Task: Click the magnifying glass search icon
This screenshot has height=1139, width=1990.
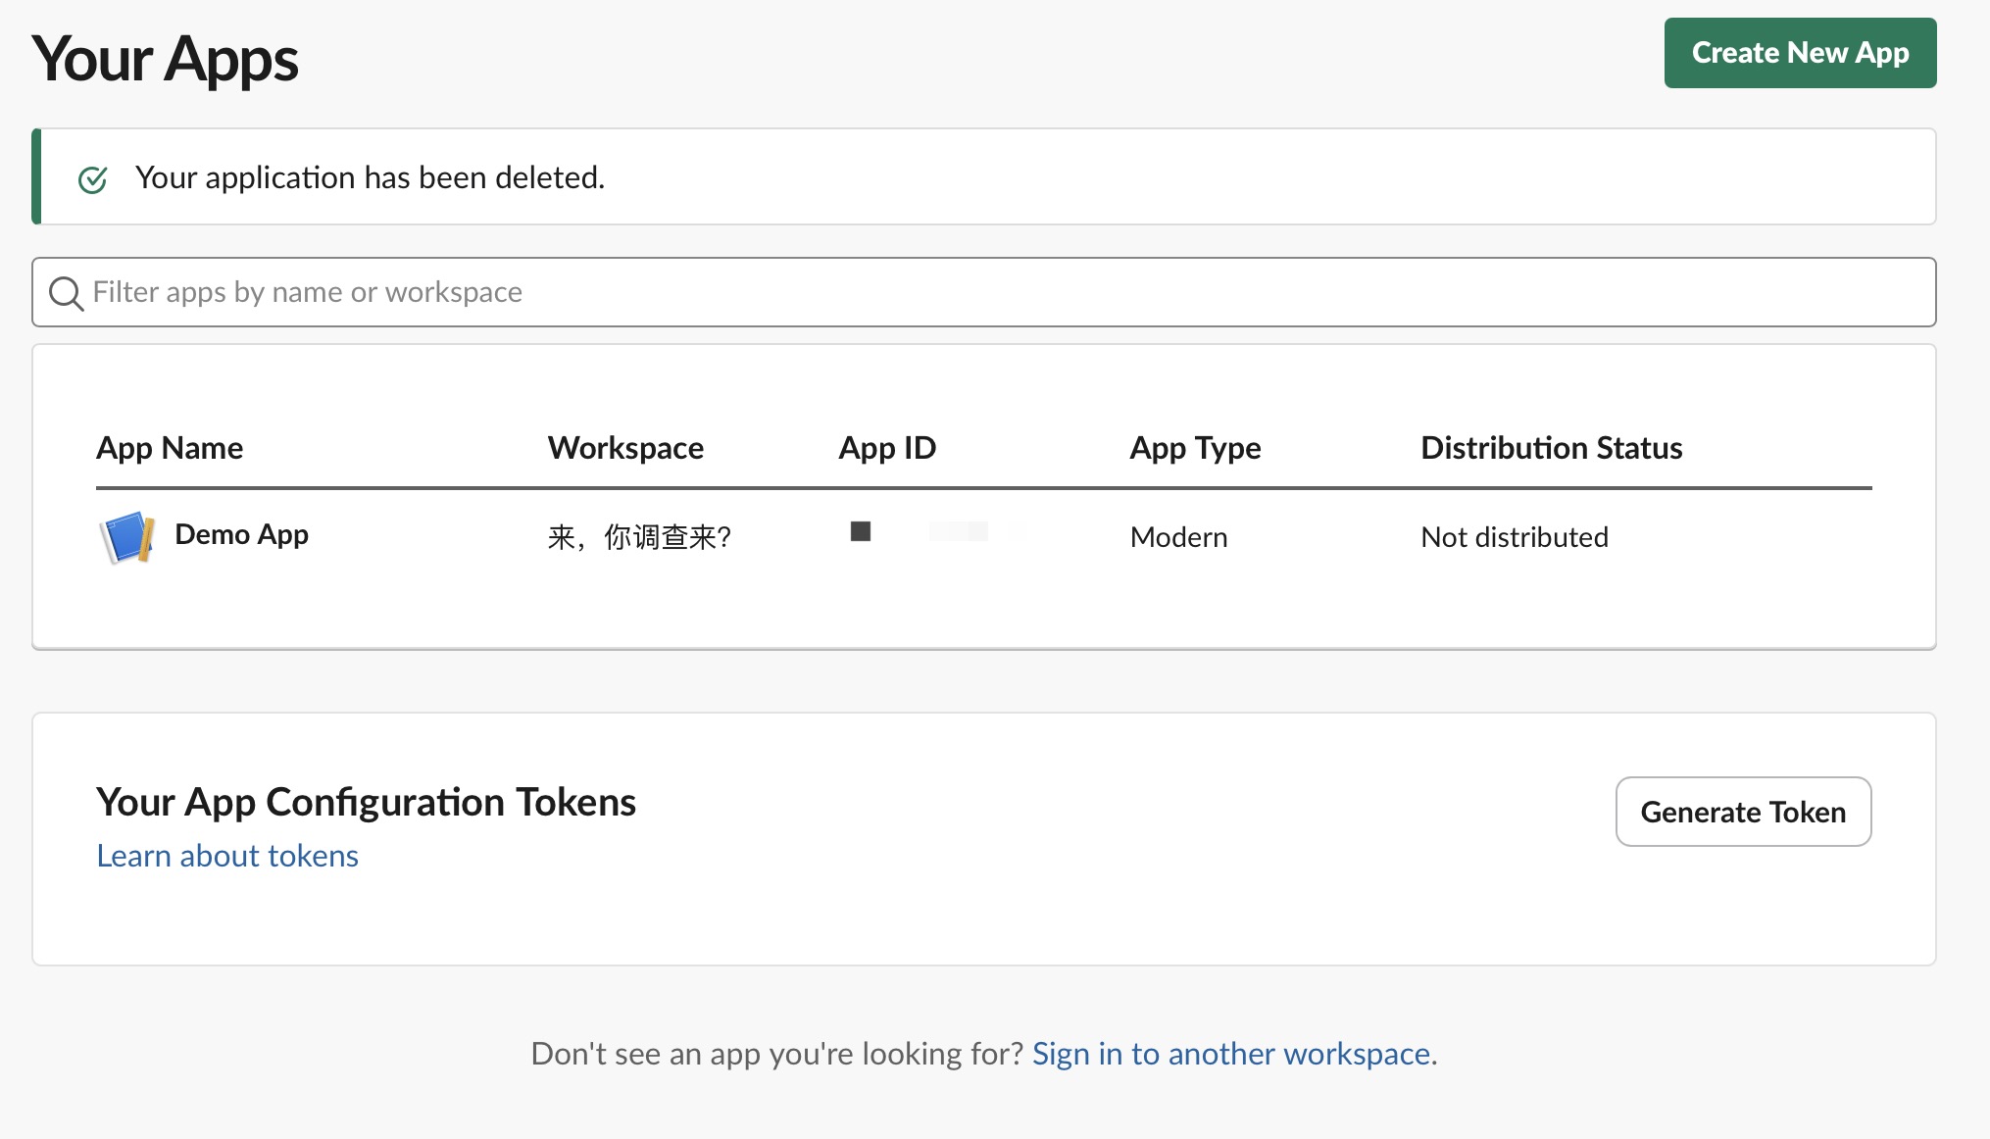Action: coord(66,293)
